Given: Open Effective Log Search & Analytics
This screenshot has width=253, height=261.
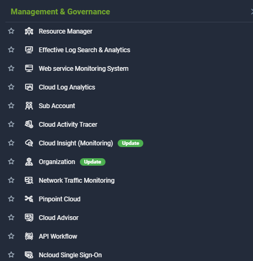Looking at the screenshot, I should click(x=85, y=50).
